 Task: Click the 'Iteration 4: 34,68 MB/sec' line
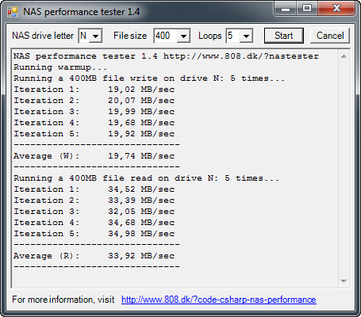94,223
